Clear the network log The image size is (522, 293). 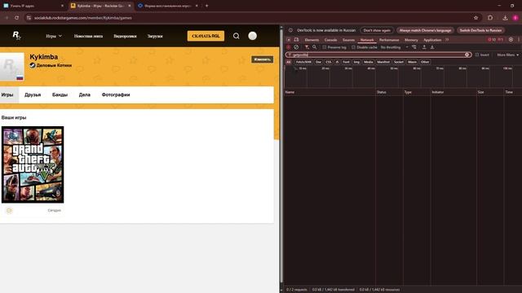pyautogui.click(x=296, y=47)
